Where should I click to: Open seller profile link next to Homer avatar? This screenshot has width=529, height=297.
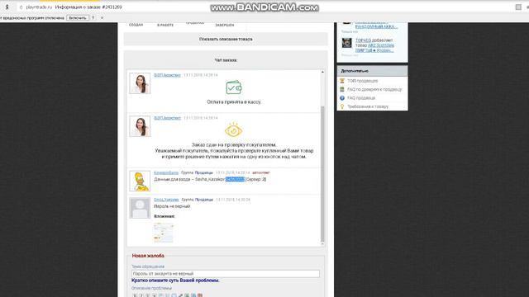point(166,172)
